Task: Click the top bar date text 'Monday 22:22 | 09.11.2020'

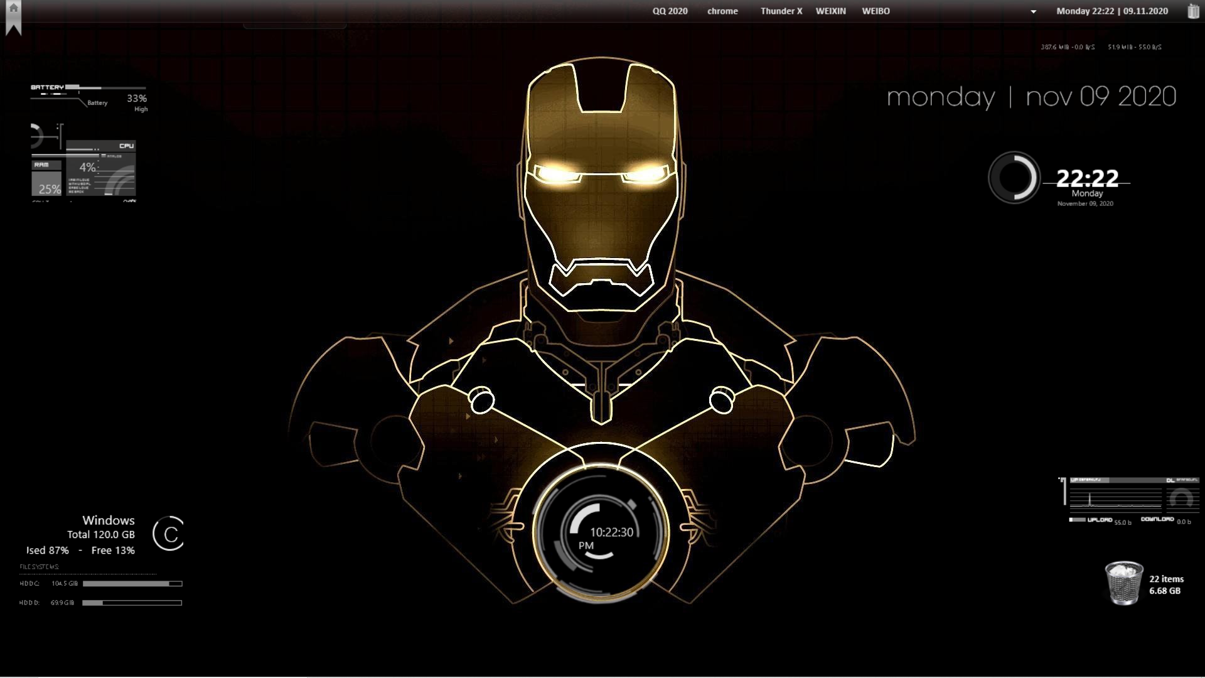Action: click(1112, 11)
